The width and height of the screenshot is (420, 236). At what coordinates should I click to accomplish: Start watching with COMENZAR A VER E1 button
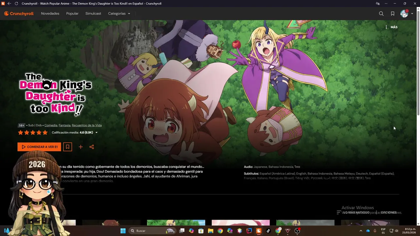point(39,147)
